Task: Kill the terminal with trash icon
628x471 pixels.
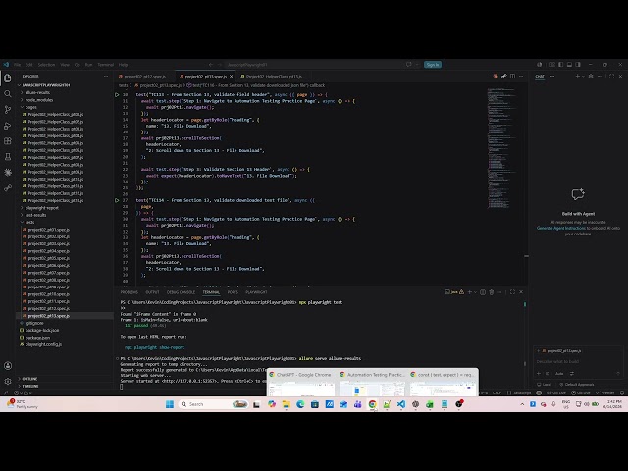Action: pos(492,292)
